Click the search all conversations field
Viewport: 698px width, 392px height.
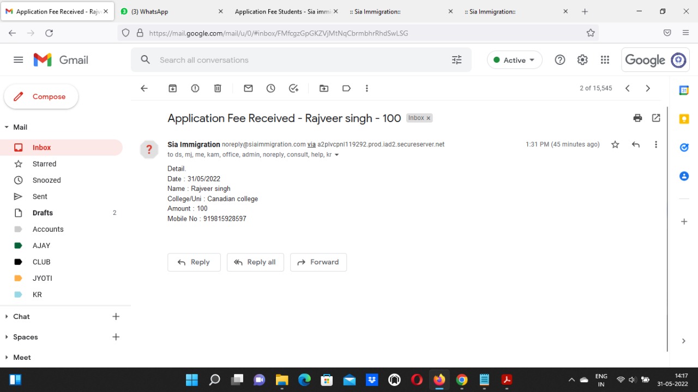(300, 60)
